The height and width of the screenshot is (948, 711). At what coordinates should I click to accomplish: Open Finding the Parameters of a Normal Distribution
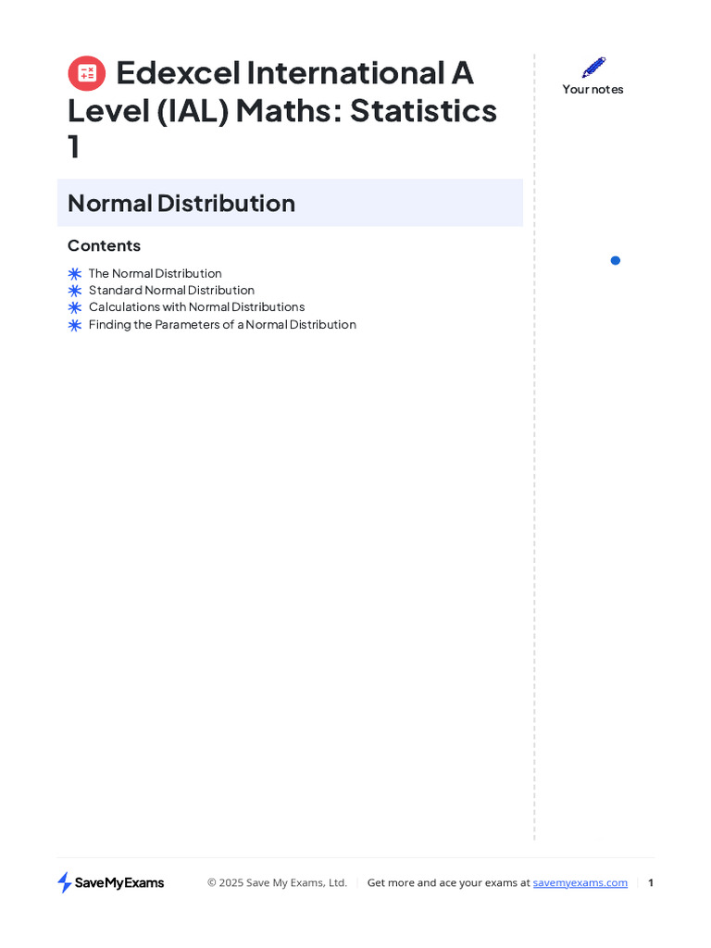(x=222, y=325)
